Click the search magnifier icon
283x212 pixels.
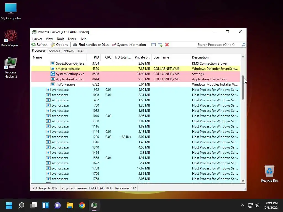pos(243,44)
